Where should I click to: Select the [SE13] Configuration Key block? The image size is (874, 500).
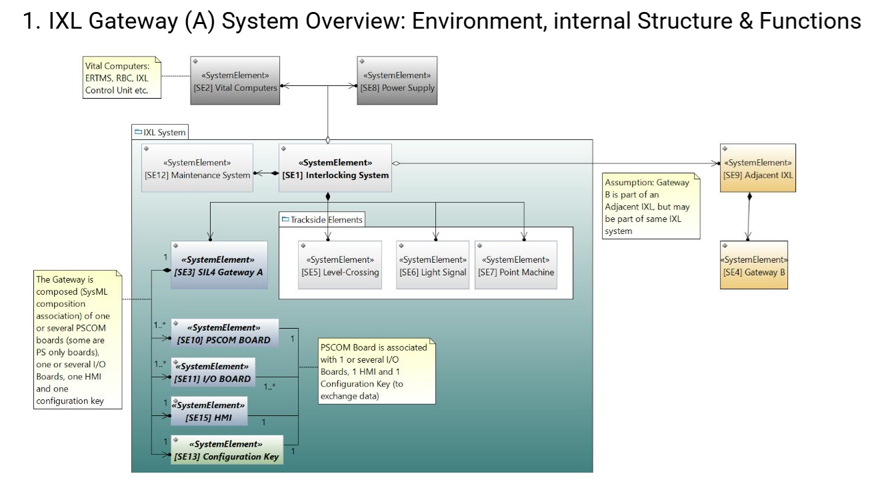point(227,449)
